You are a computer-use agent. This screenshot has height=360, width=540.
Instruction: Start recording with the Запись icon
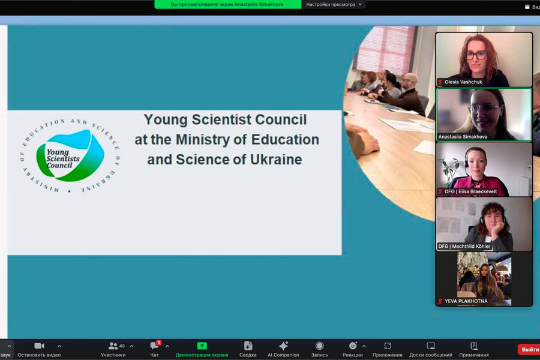320,346
